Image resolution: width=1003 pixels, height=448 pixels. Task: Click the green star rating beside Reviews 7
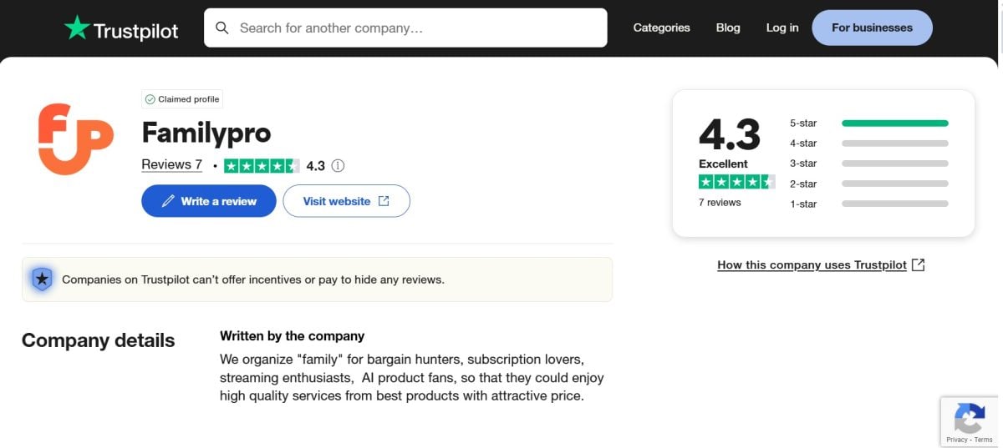click(262, 166)
